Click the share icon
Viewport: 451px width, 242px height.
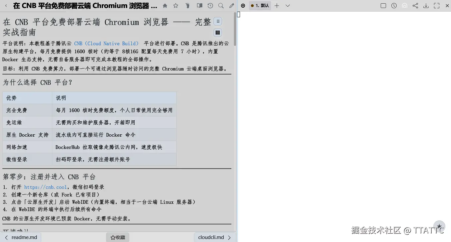[415, 6]
